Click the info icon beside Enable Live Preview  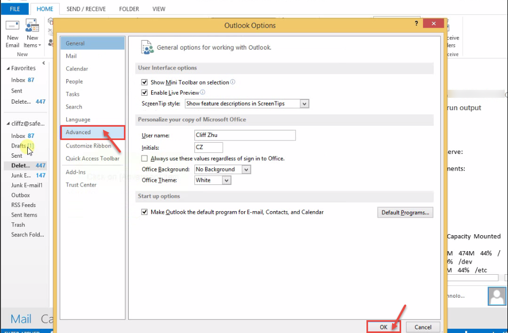(x=202, y=92)
